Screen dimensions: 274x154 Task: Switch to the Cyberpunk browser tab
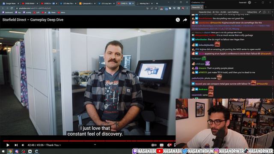[x=87, y=3]
